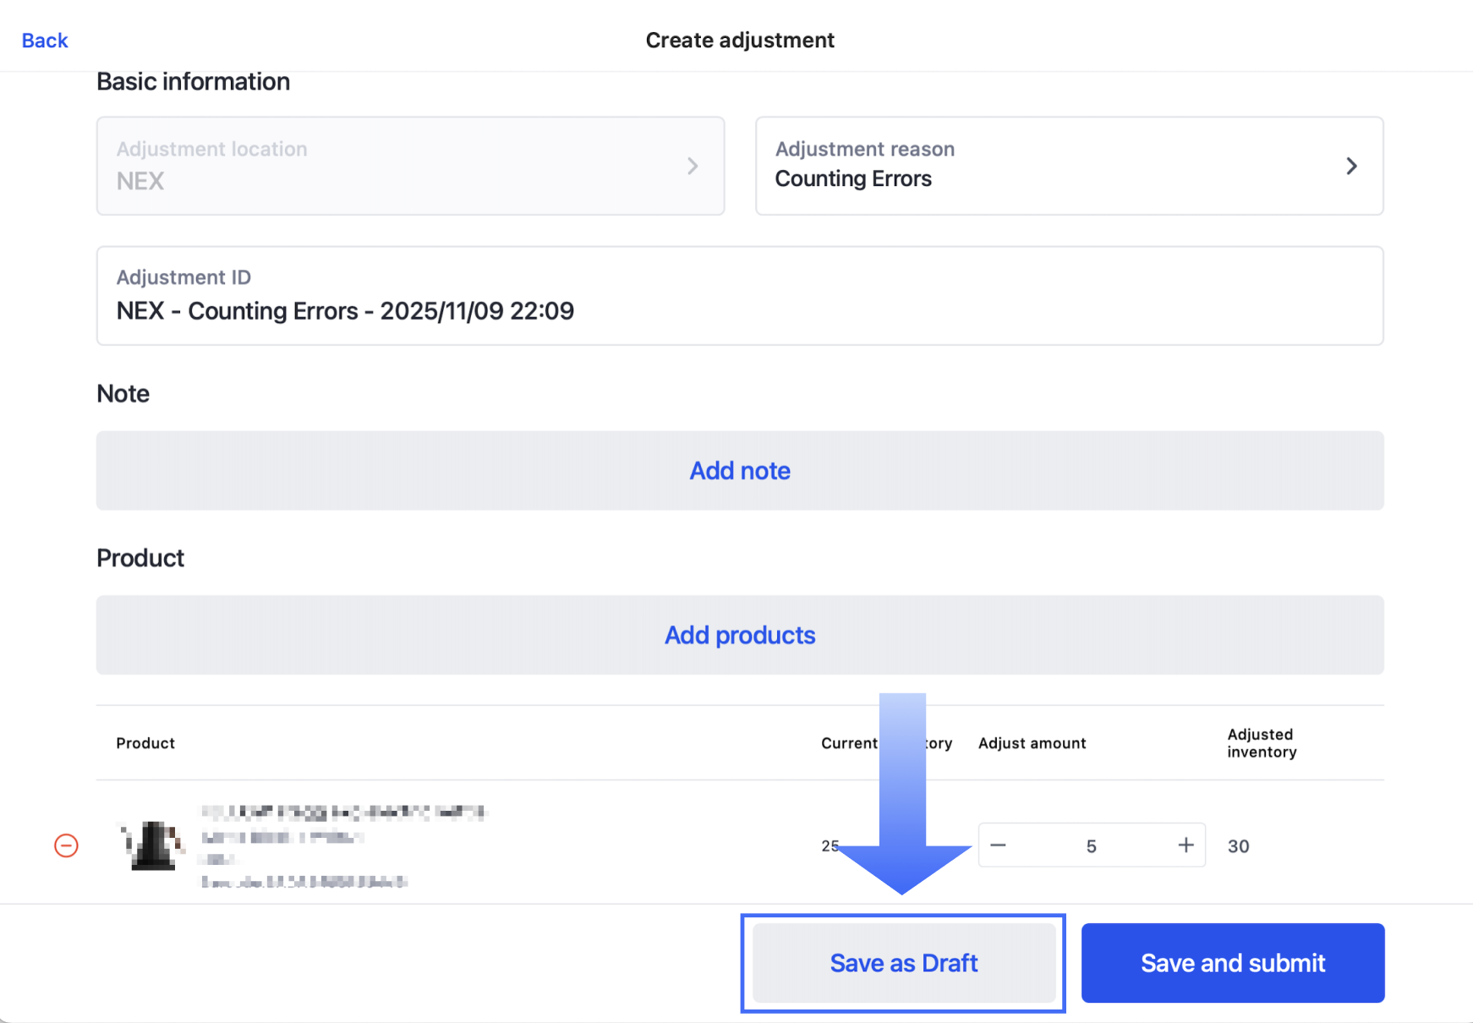Select the Counting Errors reason text
The image size is (1473, 1023).
853,179
